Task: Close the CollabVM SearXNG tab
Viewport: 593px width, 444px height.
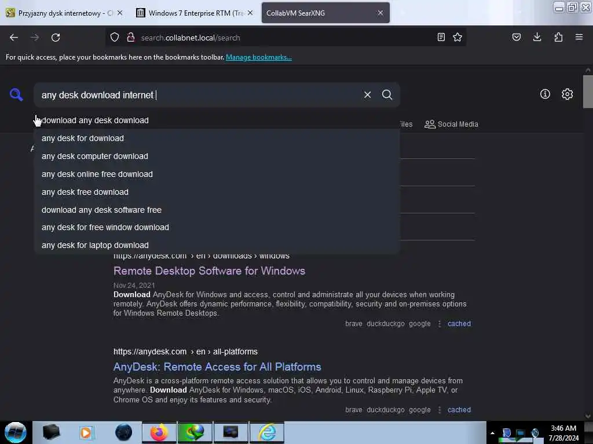Action: pos(380,13)
